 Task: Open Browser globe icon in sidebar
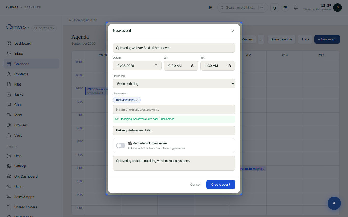click(9, 125)
